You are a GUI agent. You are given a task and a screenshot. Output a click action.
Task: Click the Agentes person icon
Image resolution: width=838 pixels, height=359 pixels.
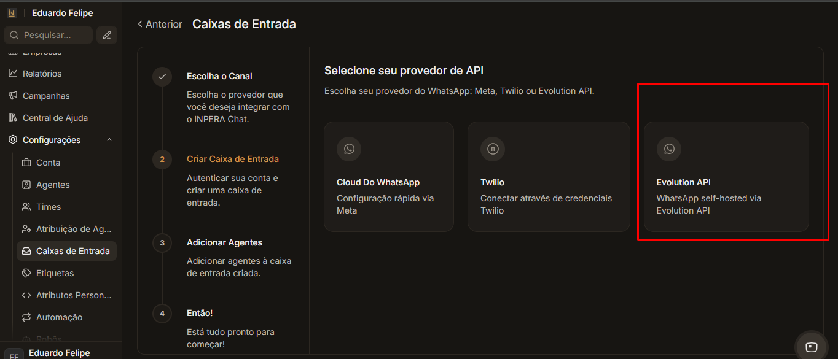point(26,185)
